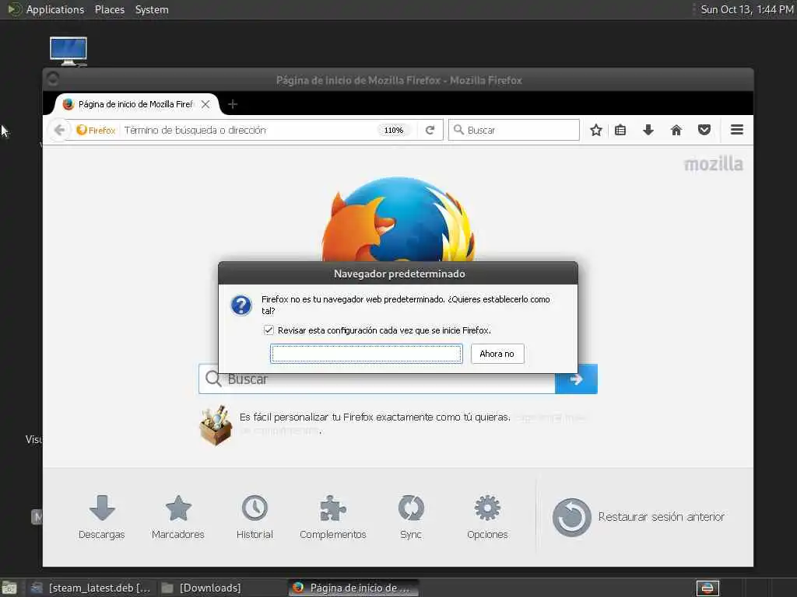Switch to steam_latest.deb taskbar window
Viewport: 797px width, 597px height.
[x=92, y=588]
